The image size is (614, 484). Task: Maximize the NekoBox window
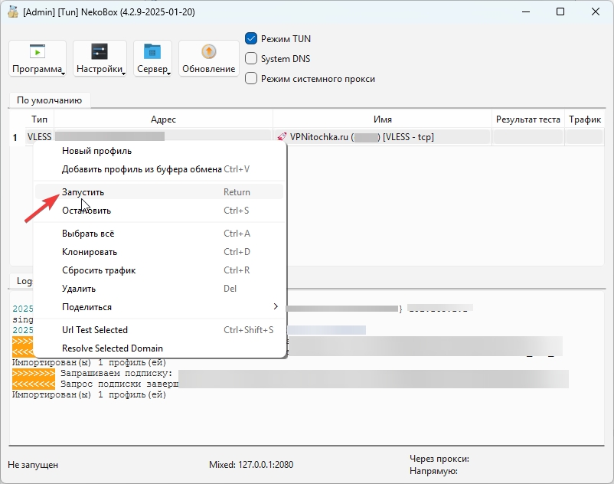click(x=560, y=11)
